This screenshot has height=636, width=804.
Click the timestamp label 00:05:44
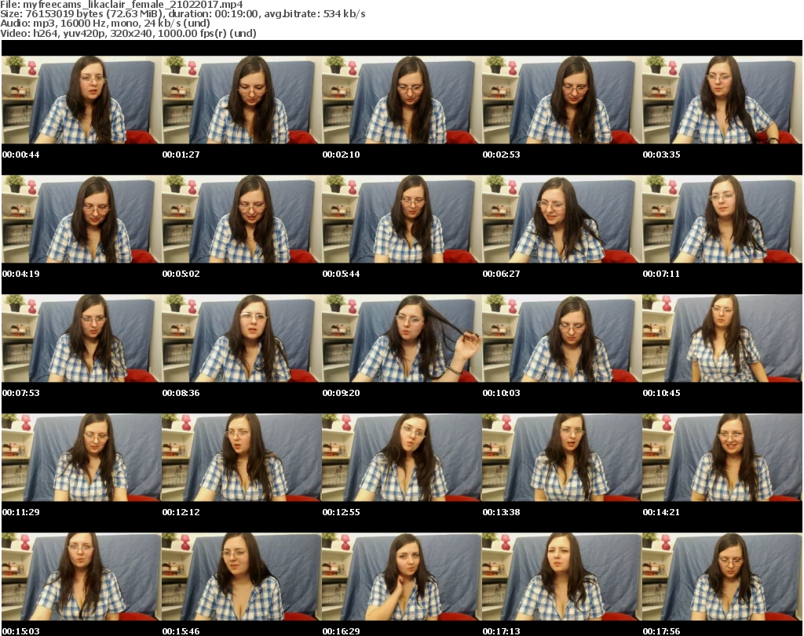[x=341, y=274]
